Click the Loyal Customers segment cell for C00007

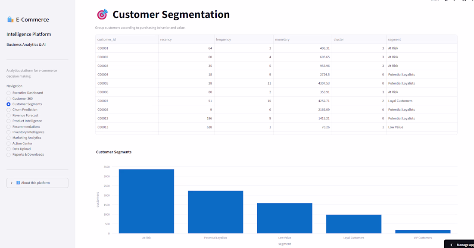[x=422, y=101]
